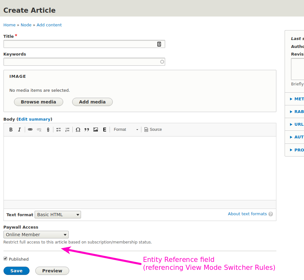This screenshot has width=304, height=280.
Task: Switch the editor to Source mode
Action: pos(153,130)
